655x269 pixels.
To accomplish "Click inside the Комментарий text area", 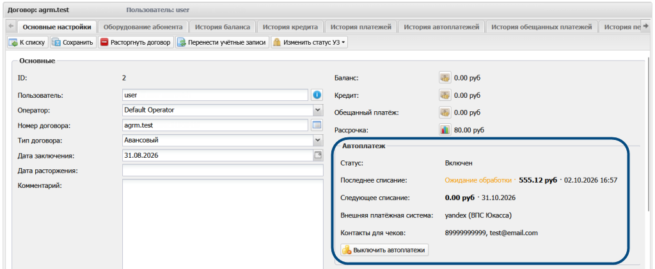I will (x=223, y=224).
